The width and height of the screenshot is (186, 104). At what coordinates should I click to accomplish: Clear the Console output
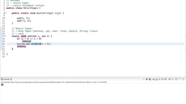[x=154, y=79]
